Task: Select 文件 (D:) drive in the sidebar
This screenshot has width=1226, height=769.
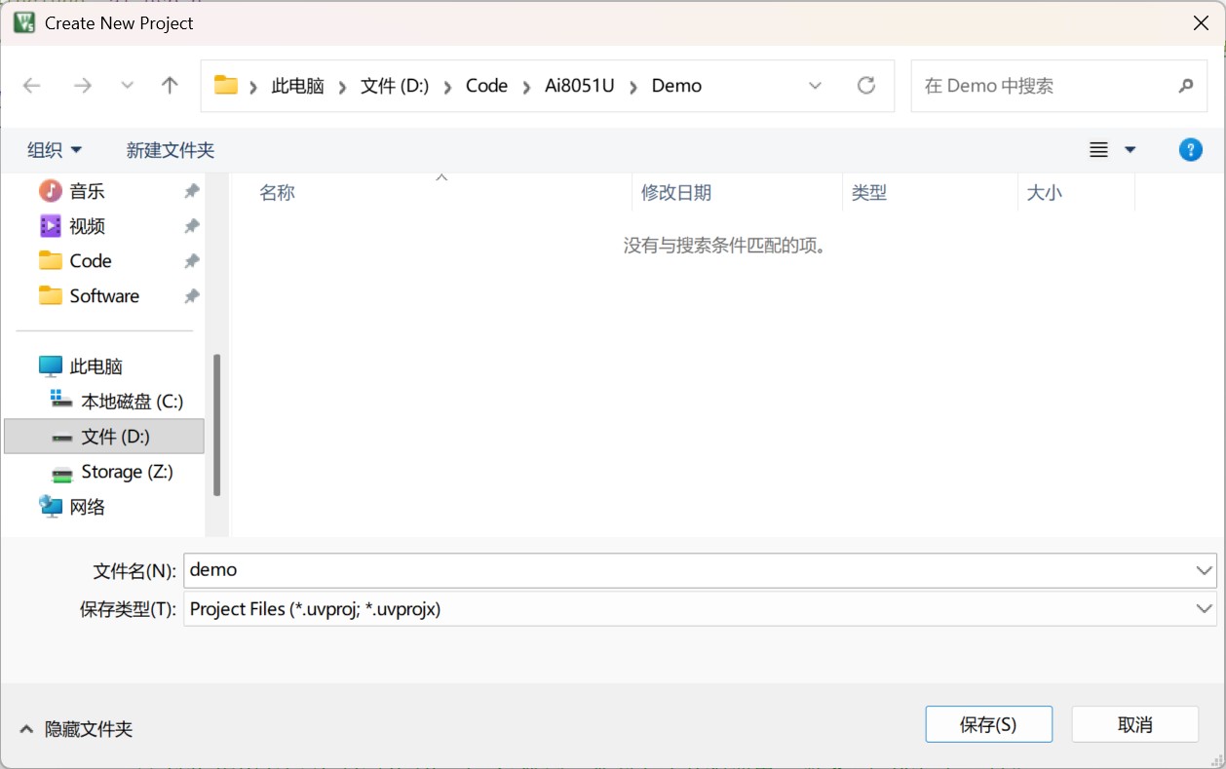Action: tap(104, 437)
